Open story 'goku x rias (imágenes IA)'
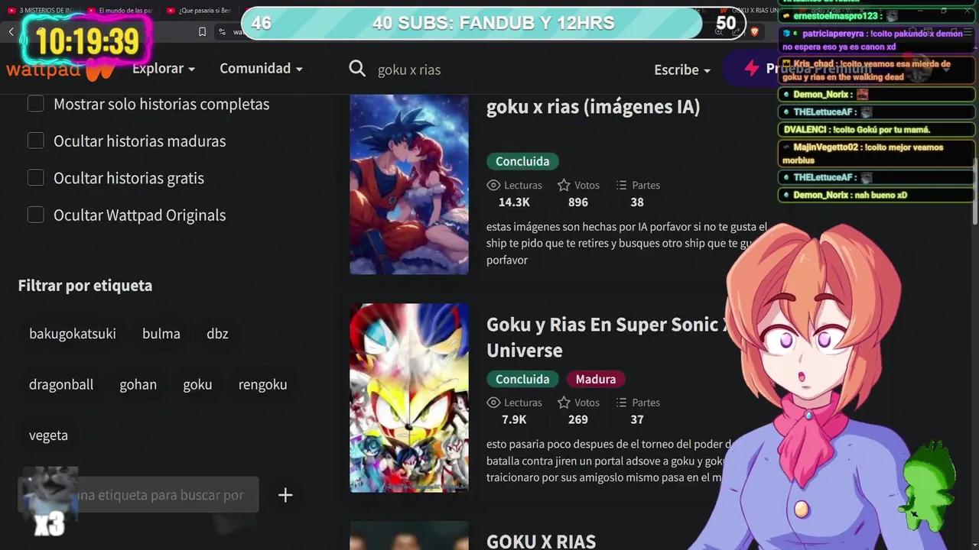Image resolution: width=979 pixels, height=550 pixels. (594, 107)
